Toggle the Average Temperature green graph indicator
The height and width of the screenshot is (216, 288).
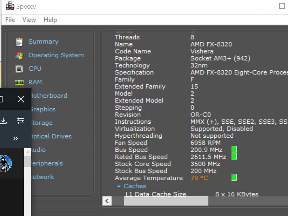pos(234,177)
